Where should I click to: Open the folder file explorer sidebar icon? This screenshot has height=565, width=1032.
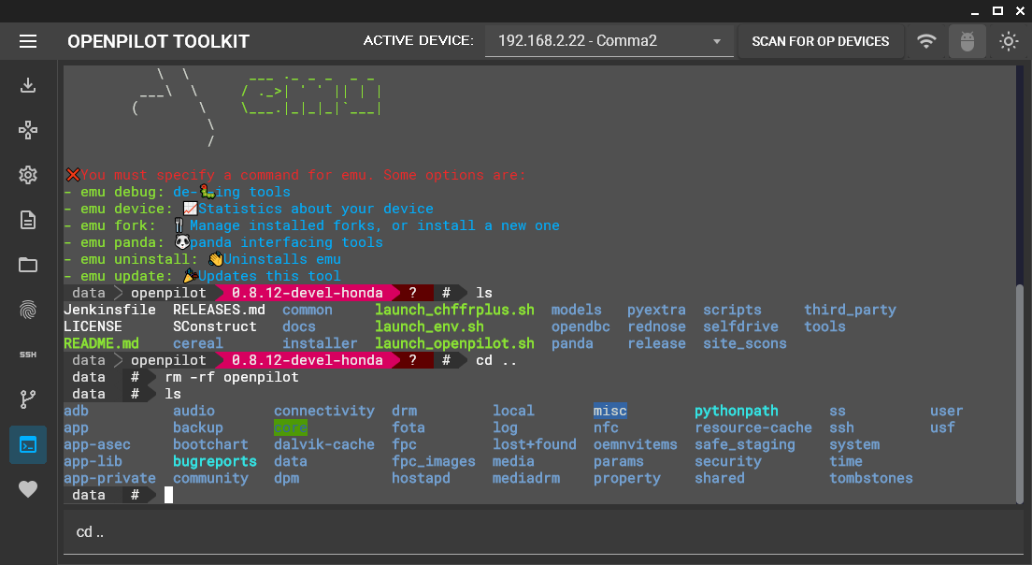[28, 265]
